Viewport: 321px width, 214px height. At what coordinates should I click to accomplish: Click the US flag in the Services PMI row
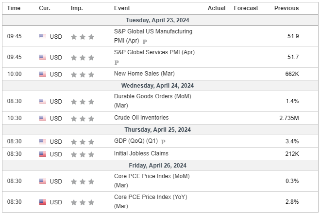(43, 58)
